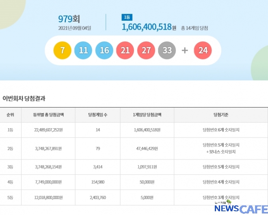Select the red ball numbered 27
This screenshot has height=215, width=268.
coord(146,50)
